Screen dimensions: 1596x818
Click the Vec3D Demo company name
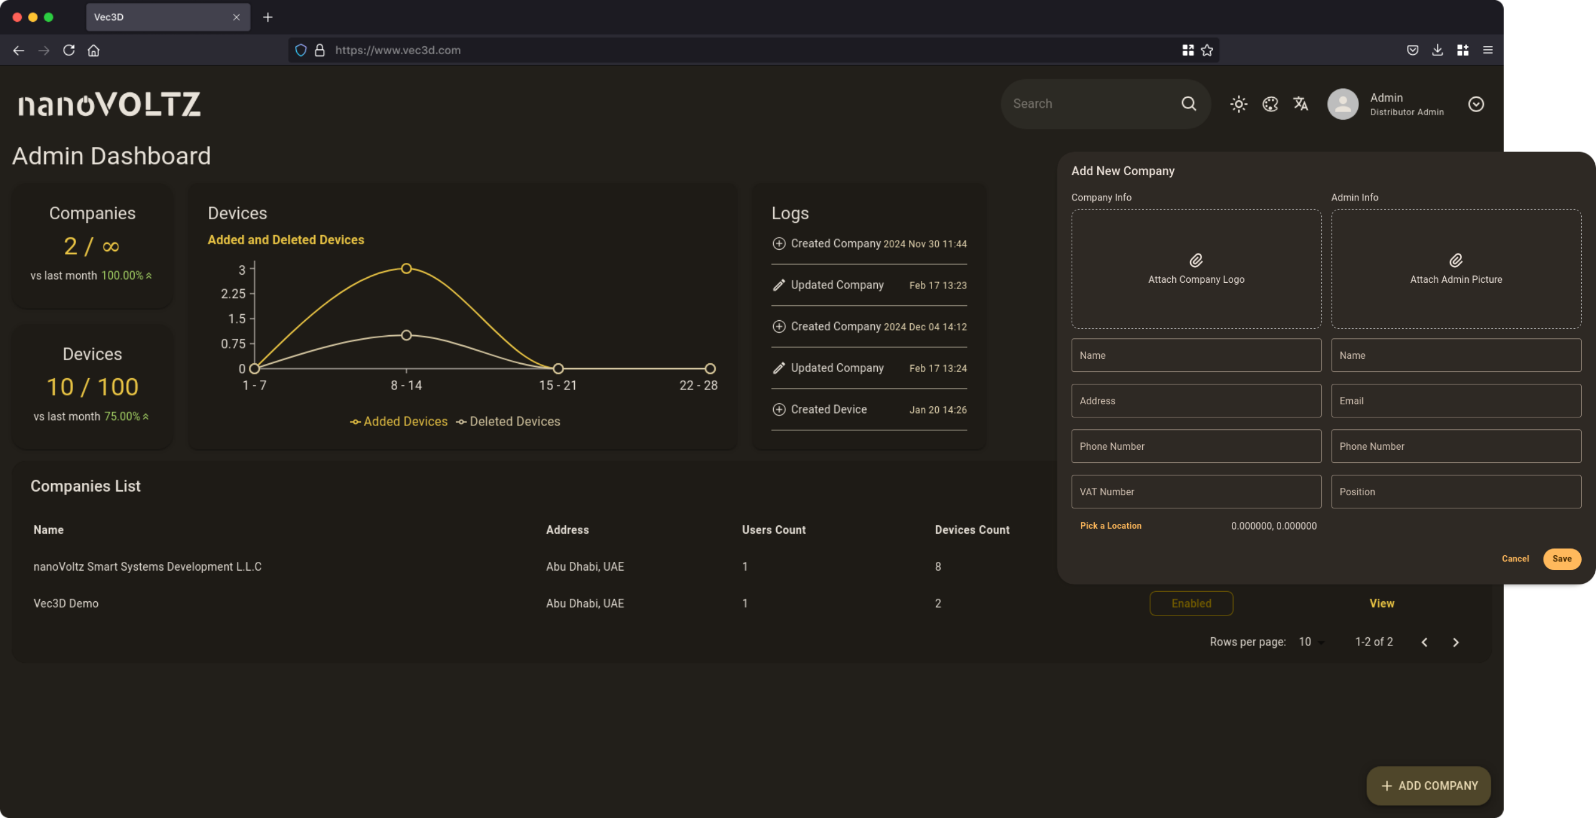click(66, 603)
